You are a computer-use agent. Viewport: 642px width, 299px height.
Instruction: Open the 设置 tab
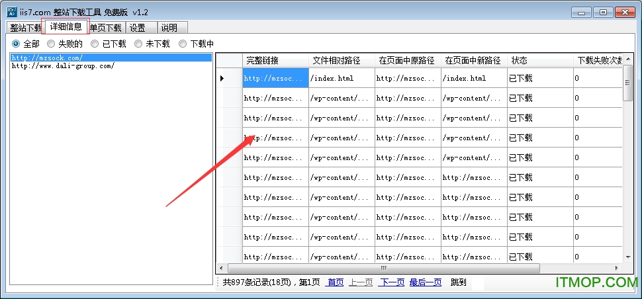point(141,28)
